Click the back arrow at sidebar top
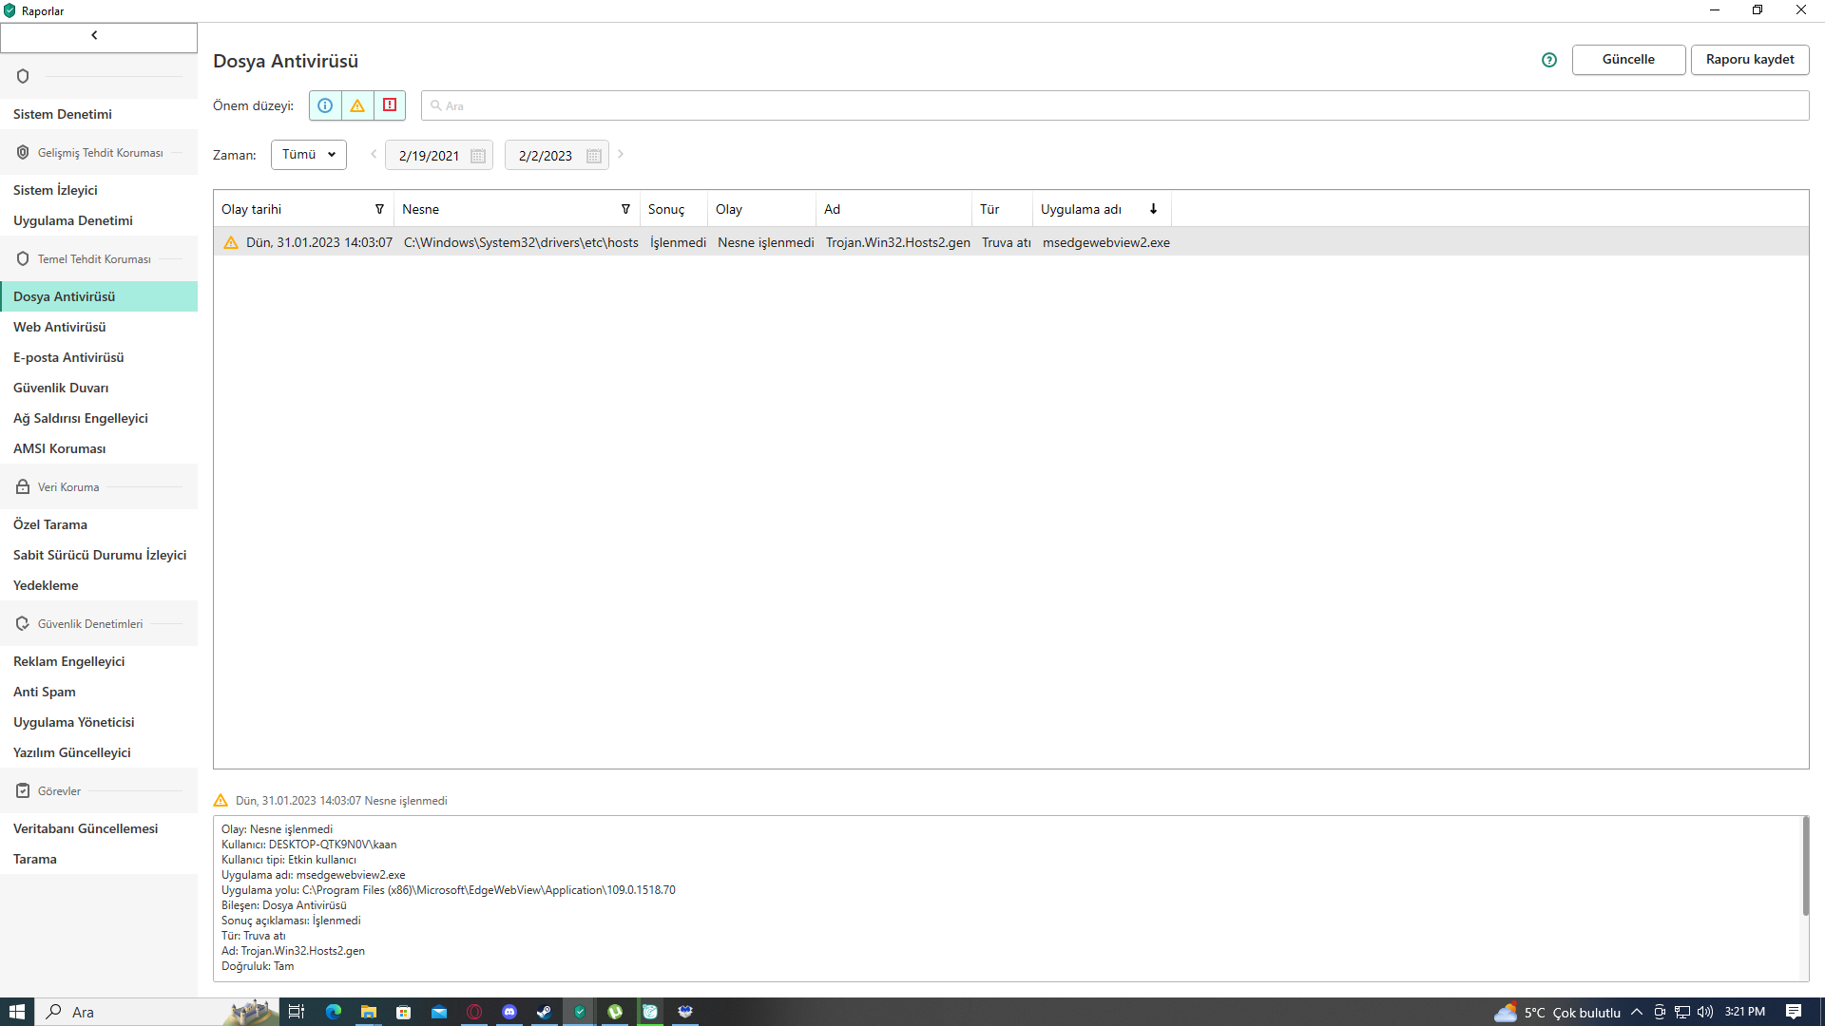Screen dimensions: 1825x1026 [94, 36]
